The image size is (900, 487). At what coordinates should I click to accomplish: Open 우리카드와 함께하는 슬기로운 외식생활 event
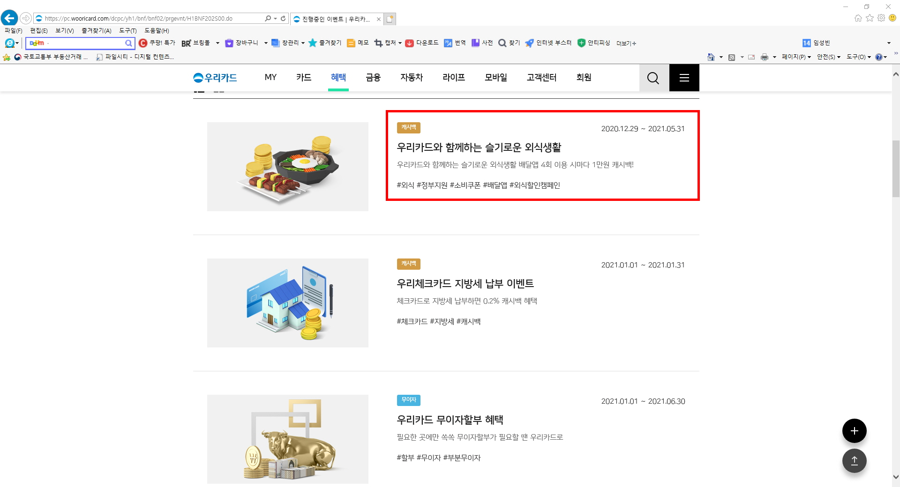479,148
